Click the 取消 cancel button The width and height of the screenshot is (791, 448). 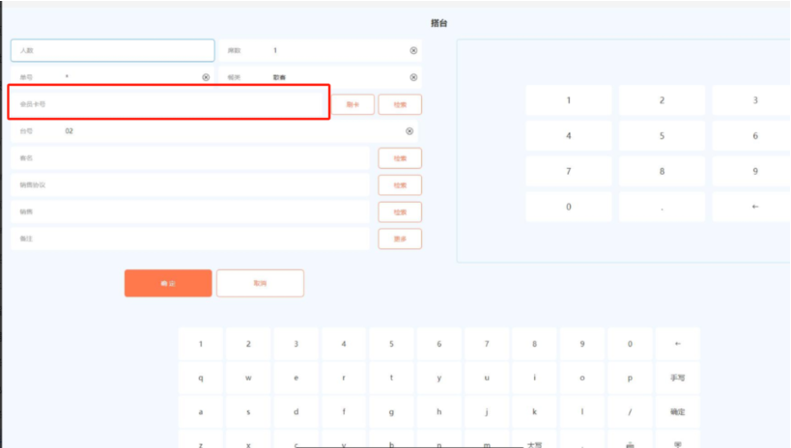pyautogui.click(x=260, y=283)
